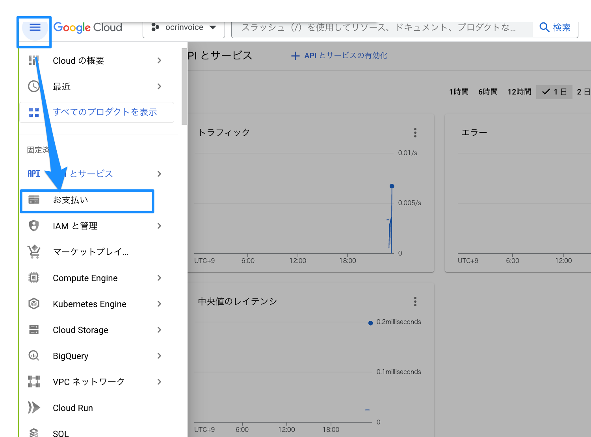Open the 中央値のレイテンシ chart options menu

415,301
